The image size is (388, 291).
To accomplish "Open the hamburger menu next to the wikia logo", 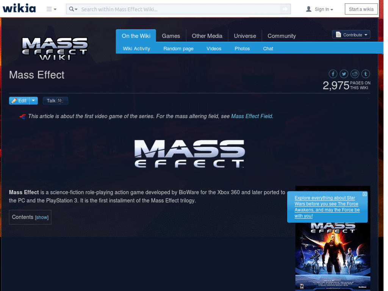I will pos(51,9).
